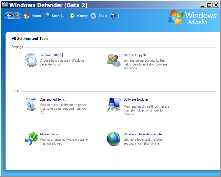Select Scan in the toolbar

56,16
